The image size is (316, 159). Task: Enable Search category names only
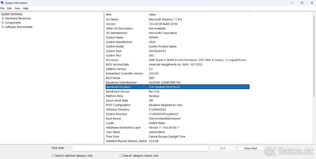pos(121,156)
